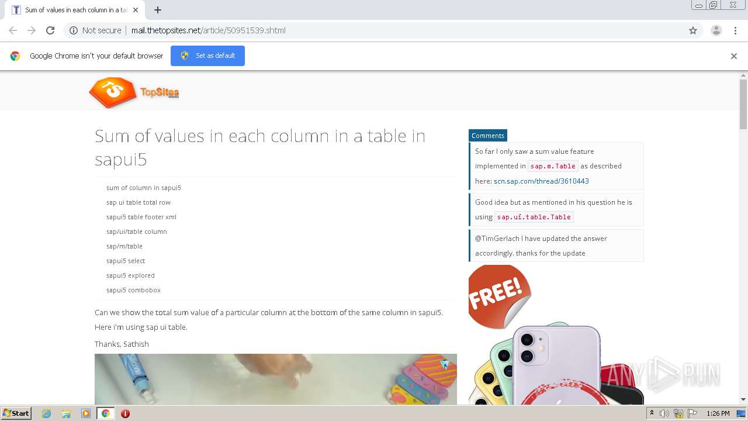Click the video ad below the article
This screenshot has height=421, width=748.
tap(276, 379)
